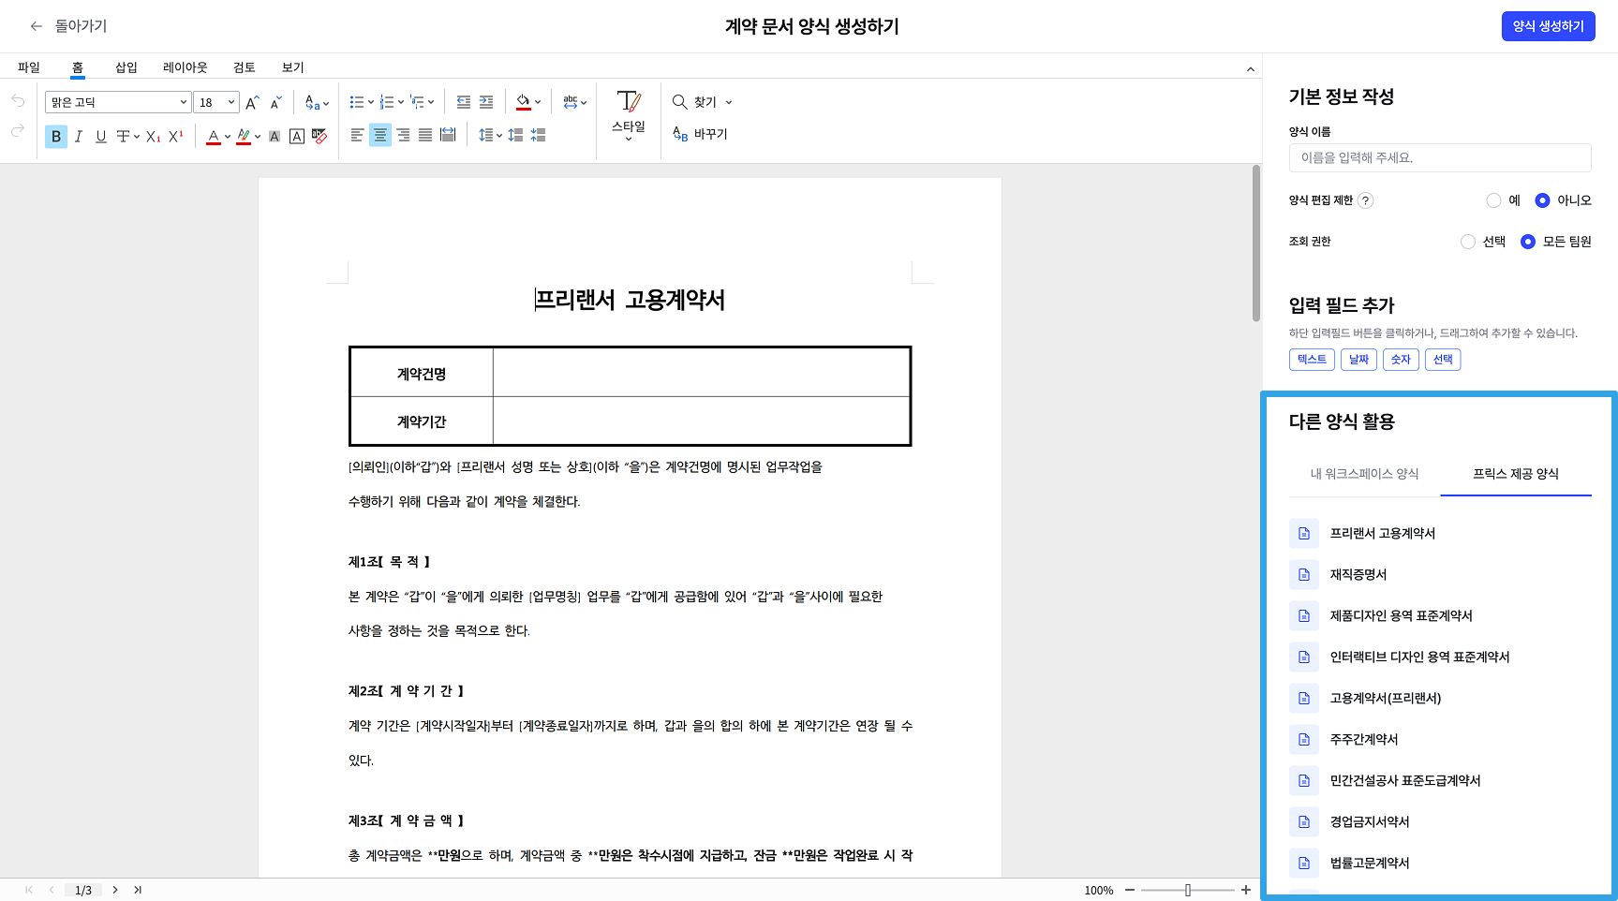The height and width of the screenshot is (901, 1618).
Task: Center align text
Action: pyautogui.click(x=380, y=135)
